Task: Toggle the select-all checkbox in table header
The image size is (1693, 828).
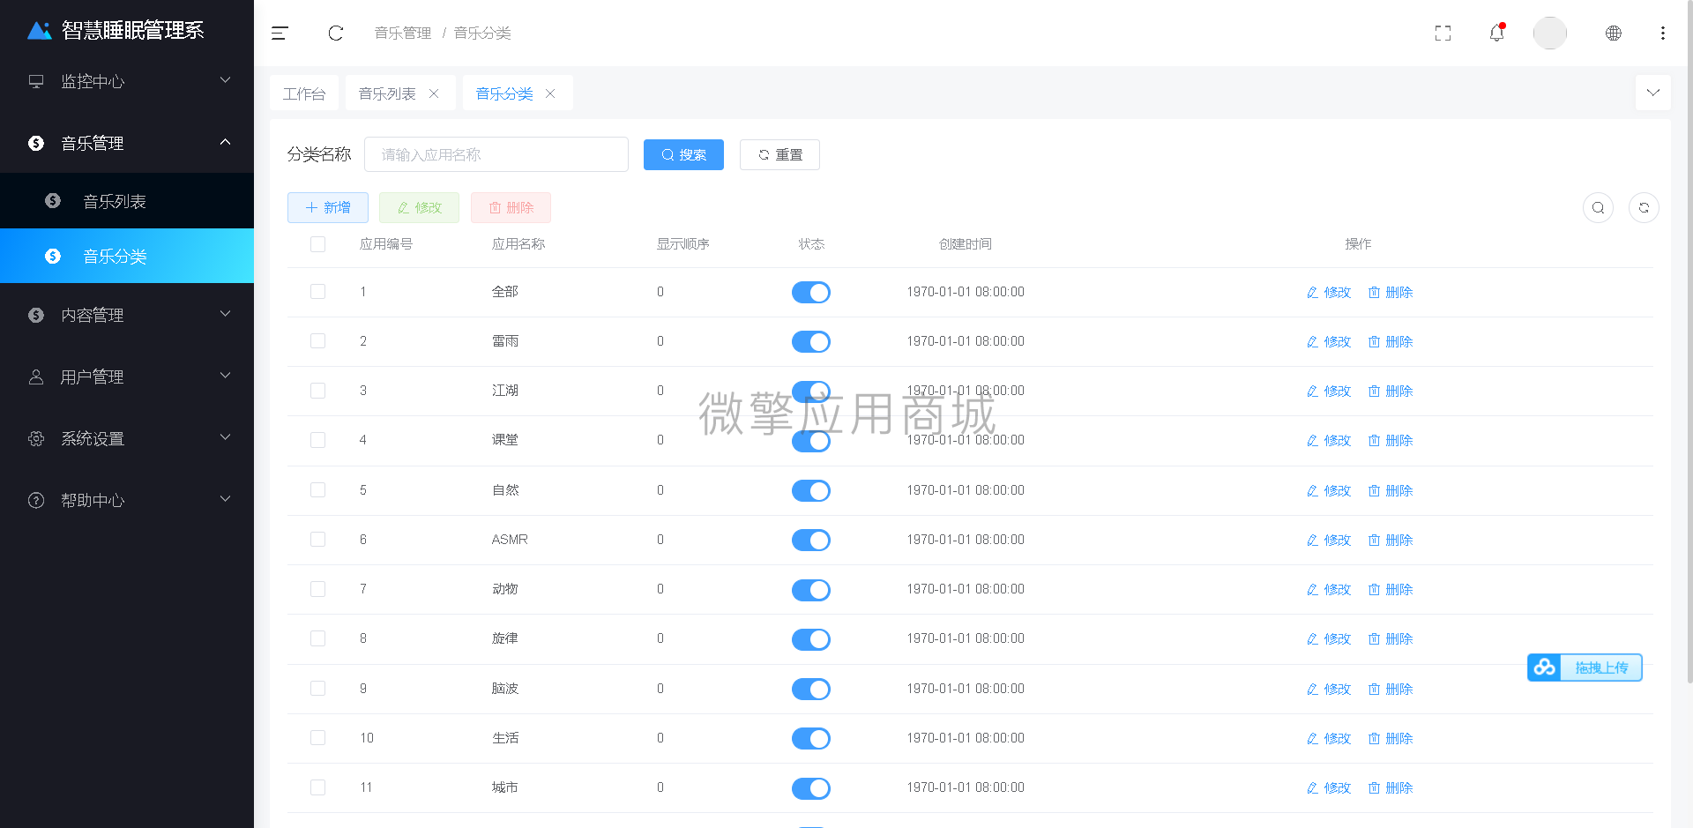Action: [318, 244]
